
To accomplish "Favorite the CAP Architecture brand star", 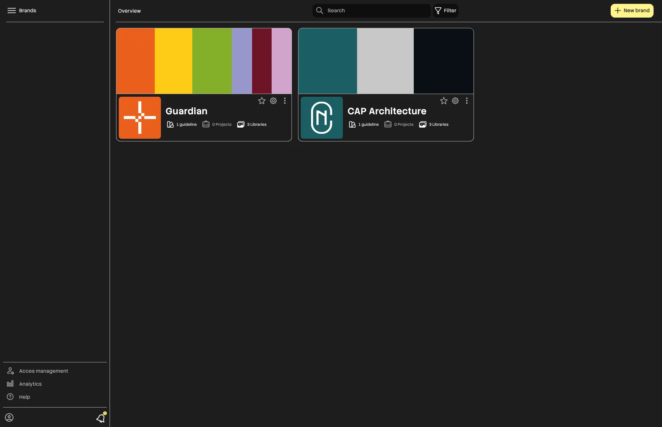I will 444,101.
